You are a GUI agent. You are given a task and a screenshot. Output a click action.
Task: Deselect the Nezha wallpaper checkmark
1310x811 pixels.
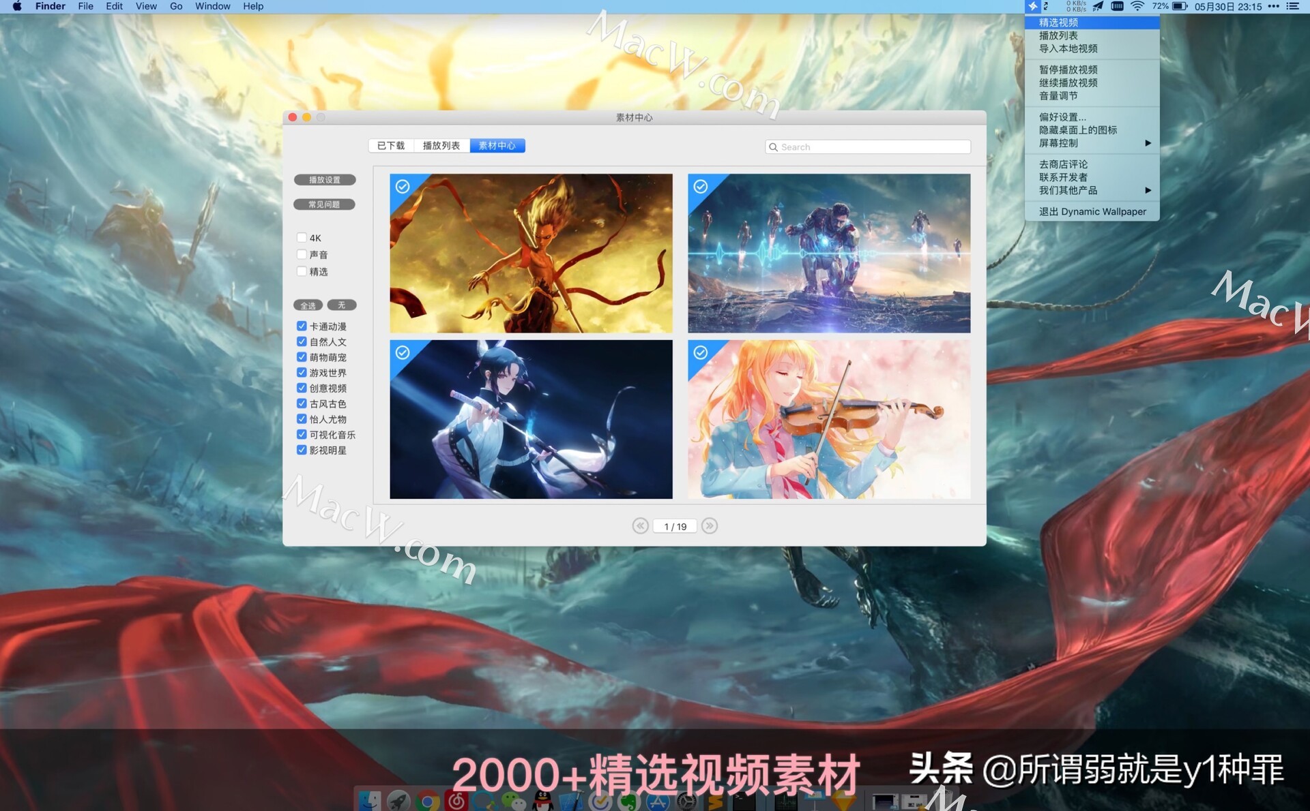click(403, 187)
